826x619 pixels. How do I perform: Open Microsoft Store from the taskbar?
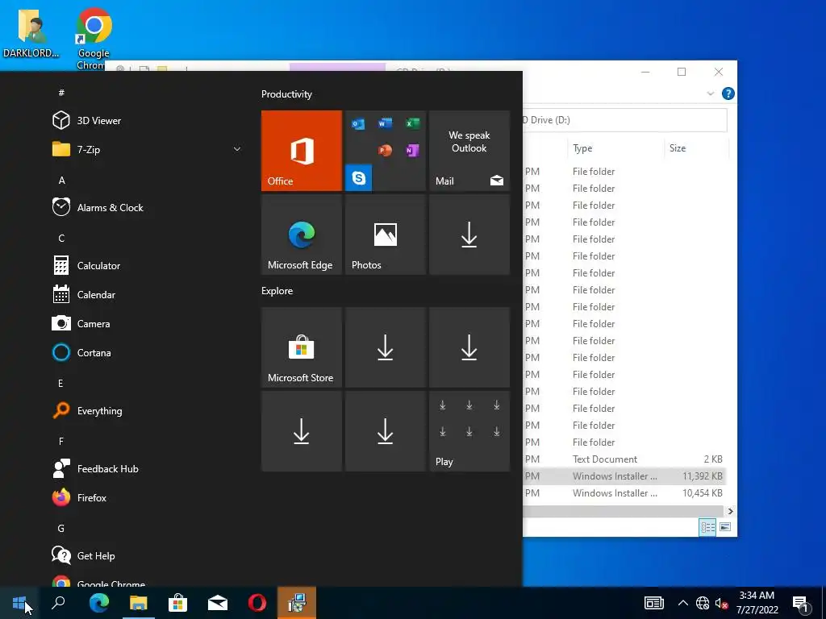(x=178, y=603)
